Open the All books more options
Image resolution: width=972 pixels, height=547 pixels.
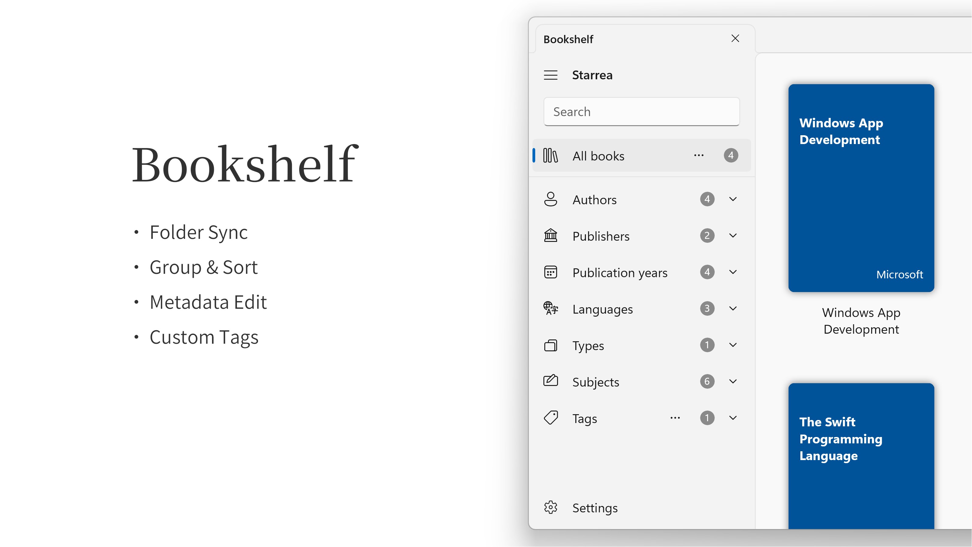click(x=698, y=155)
